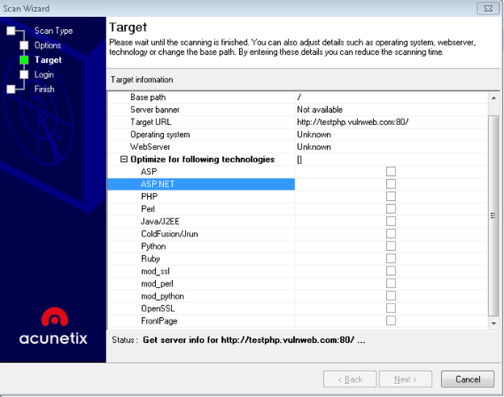Toggle the OpenSSL checkbox
This screenshot has height=397, width=504.
(x=391, y=308)
